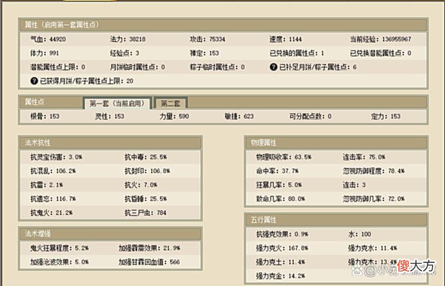Select 强力克水: 11.4% entry
This screenshot has width=445, height=286.
(x=373, y=248)
